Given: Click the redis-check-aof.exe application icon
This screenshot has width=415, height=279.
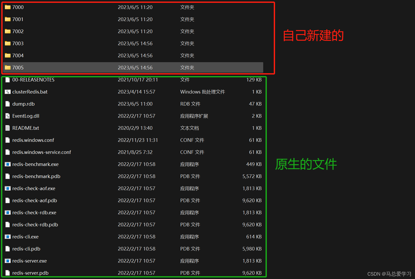Looking at the screenshot, I should pyautogui.click(x=8, y=188).
